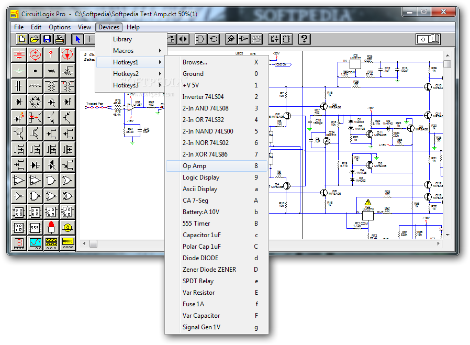Click the AND-gate digital toolbar icon
Viewport: 470px width, 345px height.
(200, 39)
